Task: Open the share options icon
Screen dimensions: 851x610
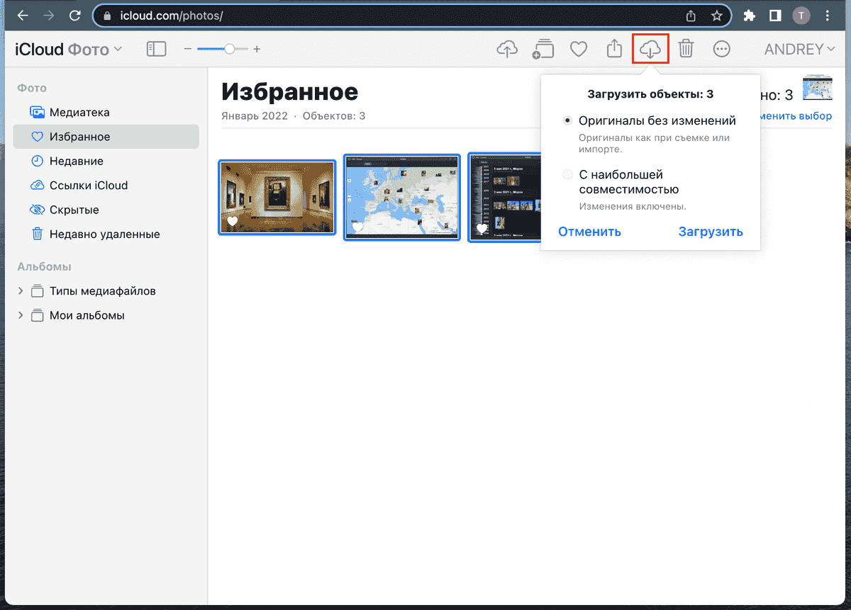Action: point(614,49)
